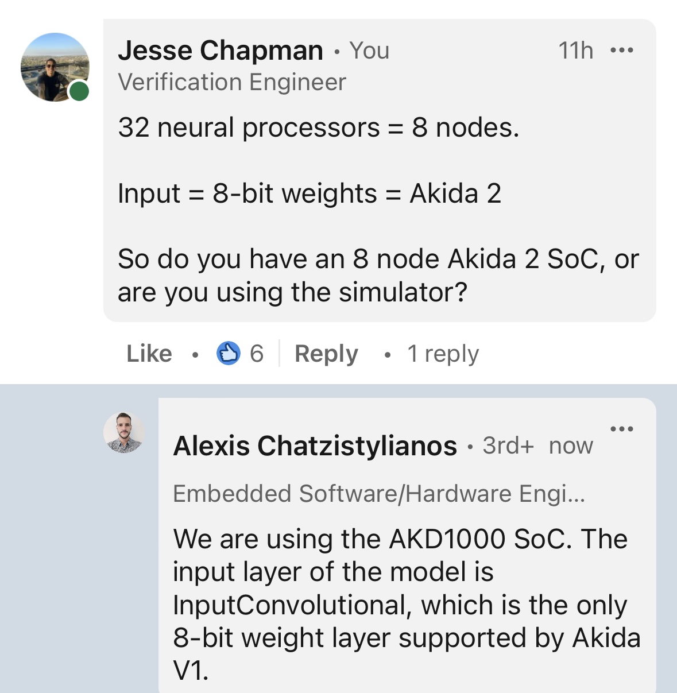Like Jesse Chapman's comment
The height and width of the screenshot is (693, 677).
point(149,354)
